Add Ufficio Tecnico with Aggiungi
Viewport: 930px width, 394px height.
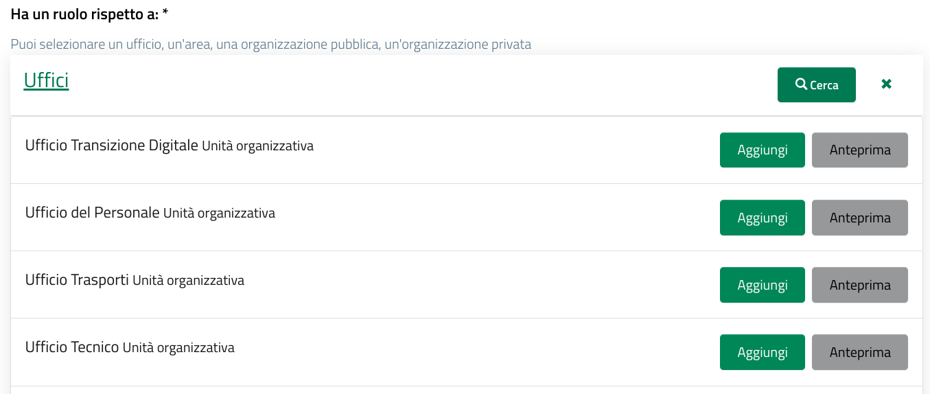[x=763, y=352]
